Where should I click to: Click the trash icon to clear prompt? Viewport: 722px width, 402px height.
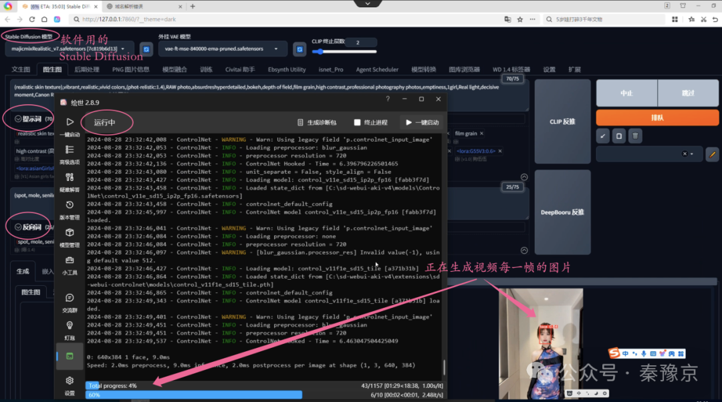click(635, 136)
